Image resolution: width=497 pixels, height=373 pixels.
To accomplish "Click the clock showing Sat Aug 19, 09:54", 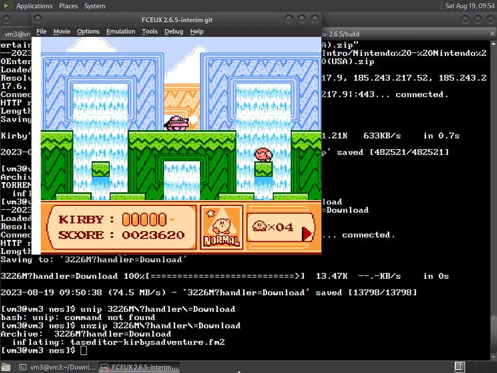I will pos(470,6).
